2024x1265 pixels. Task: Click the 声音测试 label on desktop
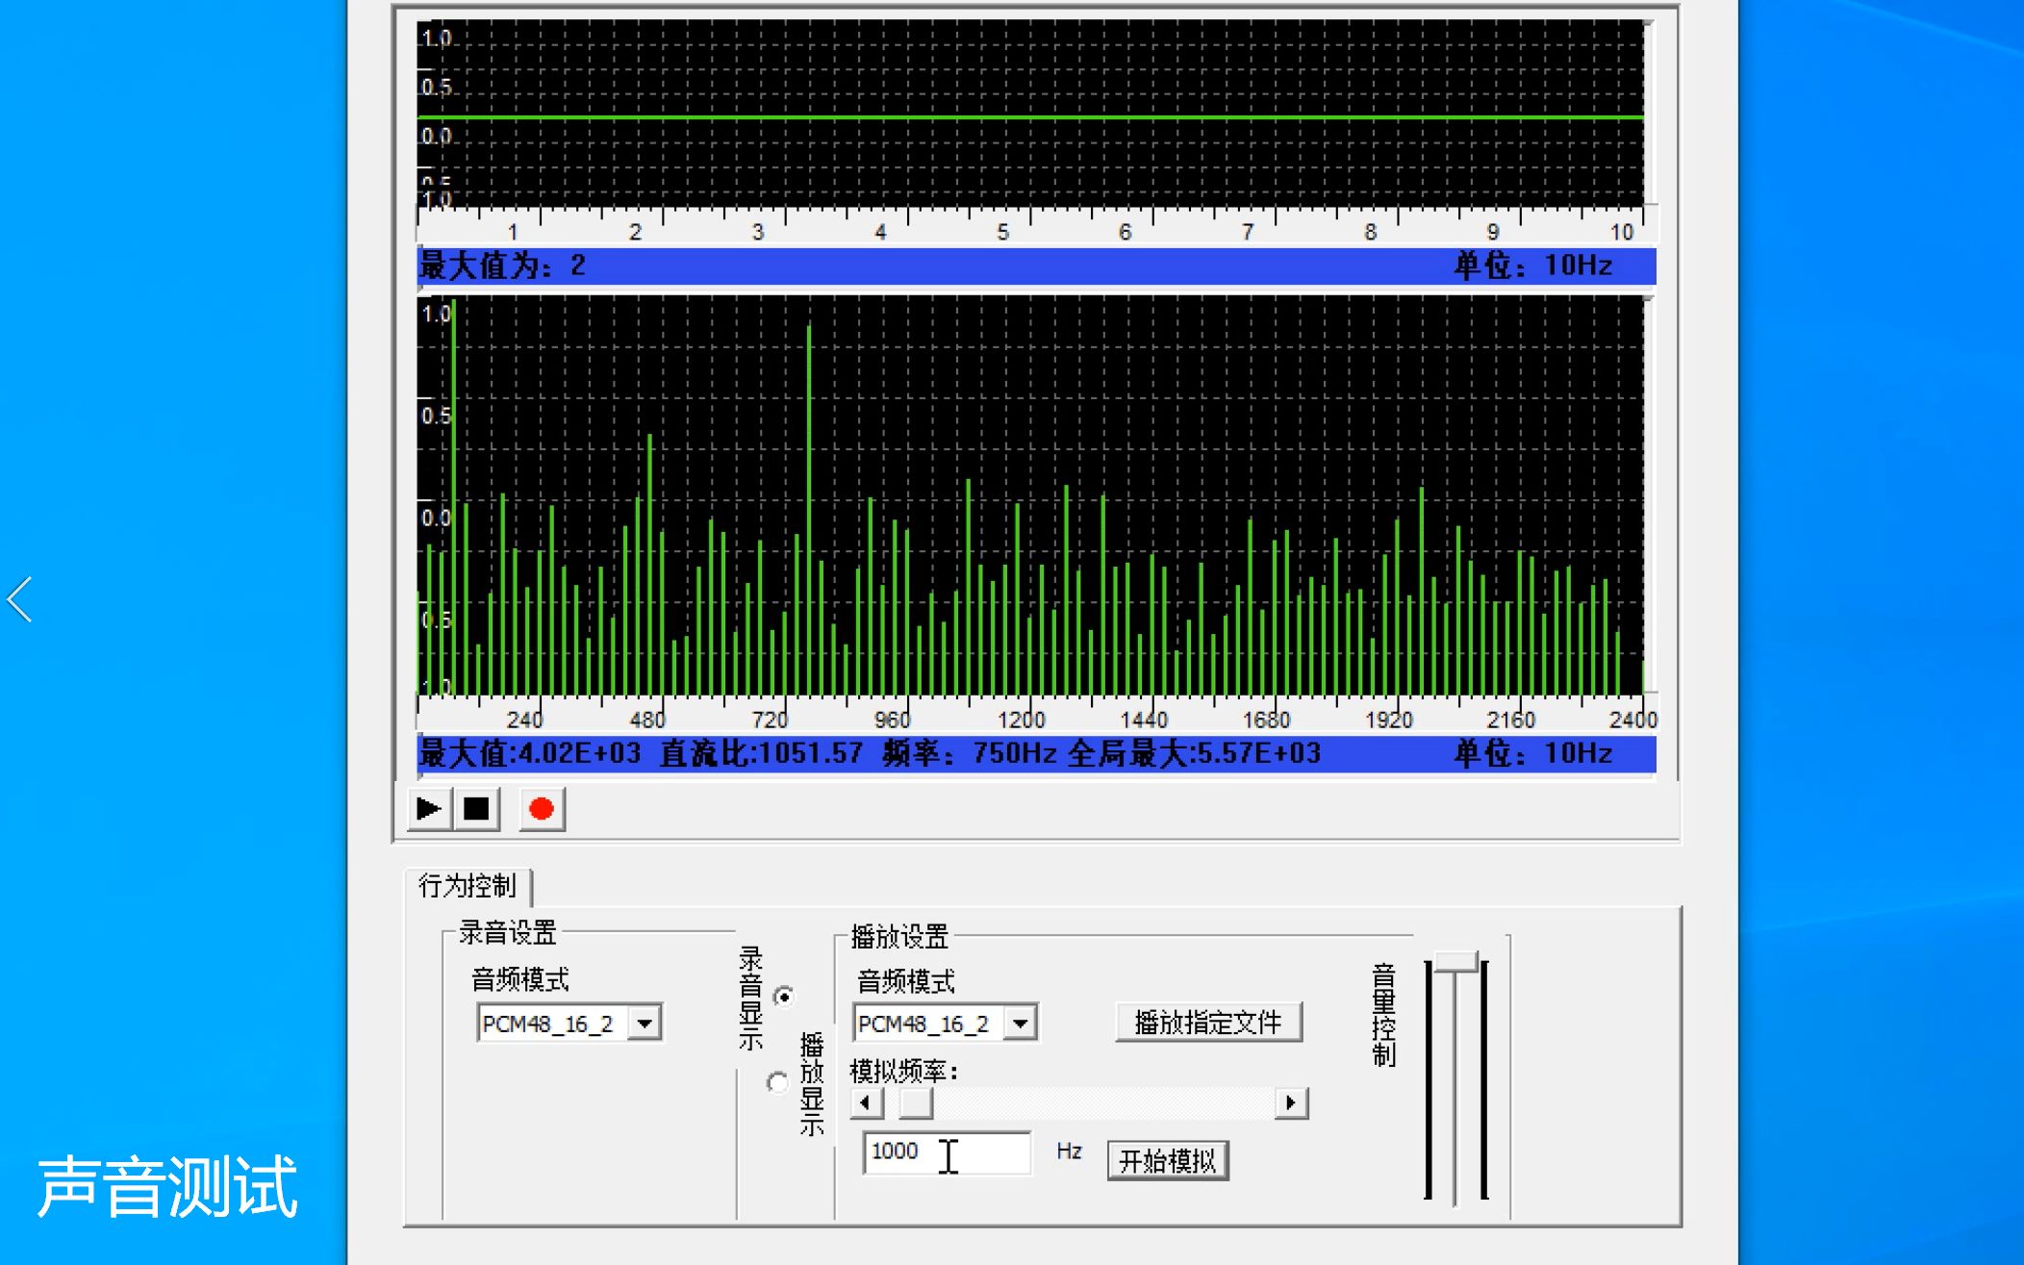pyautogui.click(x=167, y=1187)
